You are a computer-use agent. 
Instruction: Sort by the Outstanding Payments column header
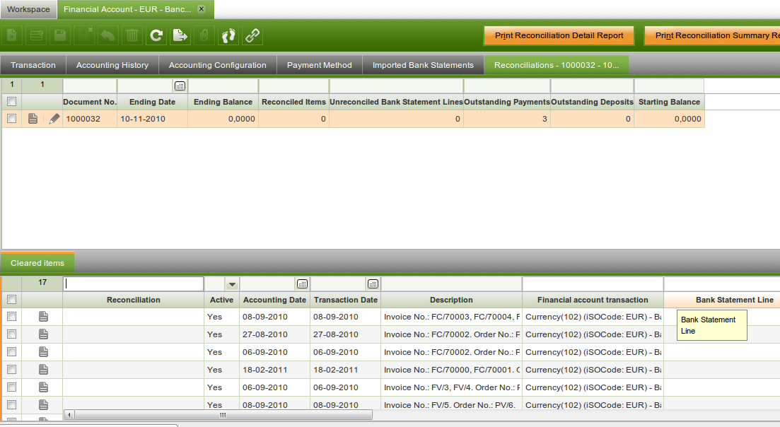point(507,101)
